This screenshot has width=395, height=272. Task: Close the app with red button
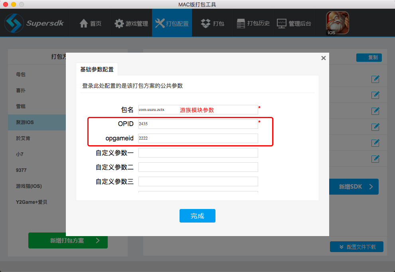(x=6, y=4)
